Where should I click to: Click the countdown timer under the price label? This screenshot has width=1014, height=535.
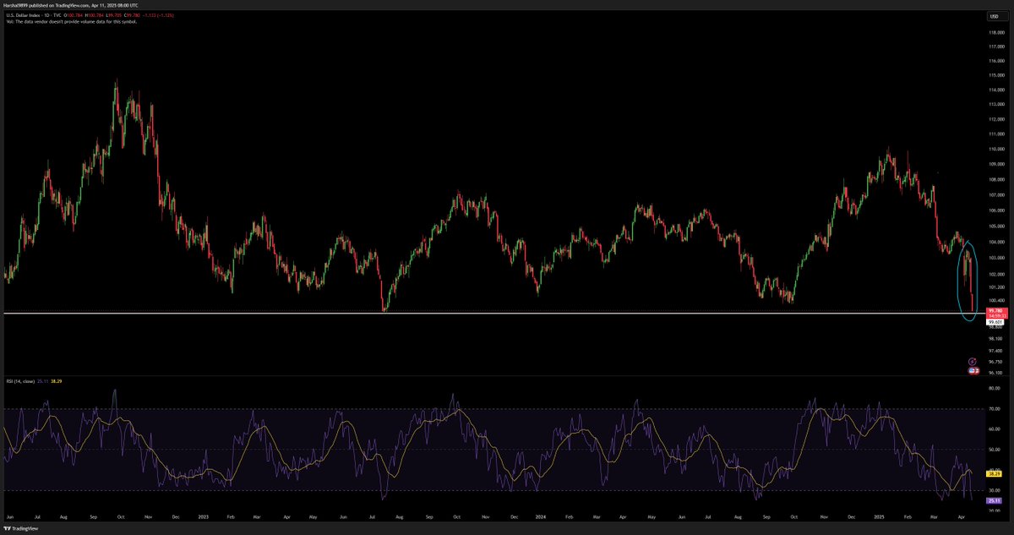click(996, 316)
